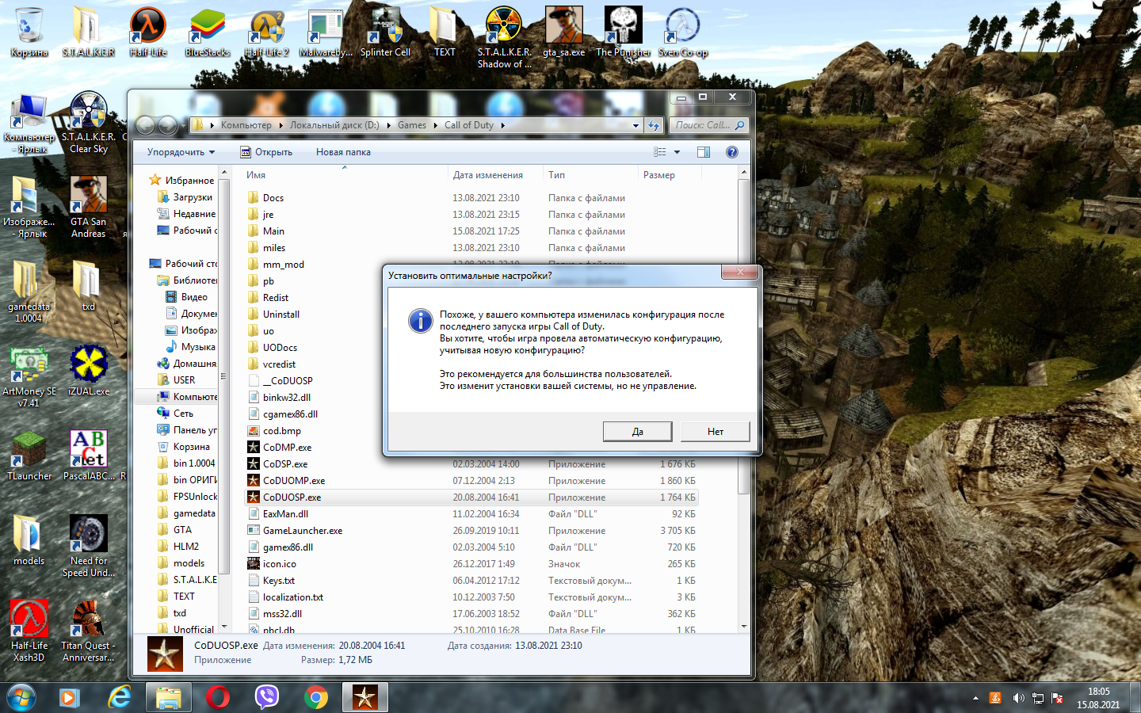Select Компьютер in the address breadcrumb
This screenshot has width=1141, height=713.
point(246,125)
